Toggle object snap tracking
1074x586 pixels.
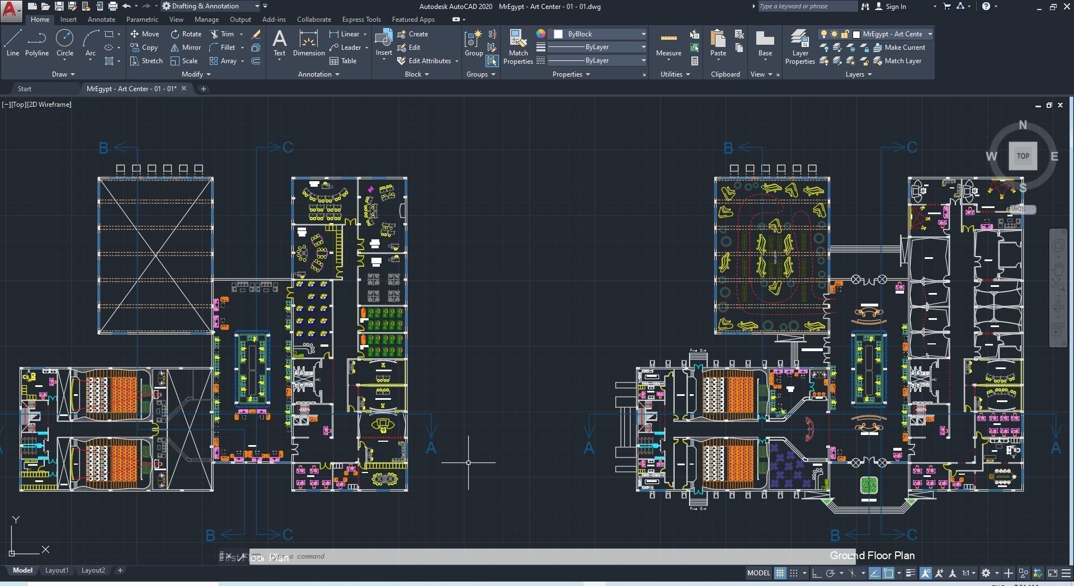[x=875, y=573]
